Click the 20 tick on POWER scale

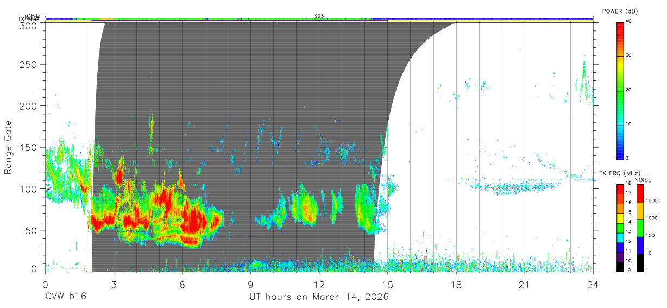click(628, 90)
